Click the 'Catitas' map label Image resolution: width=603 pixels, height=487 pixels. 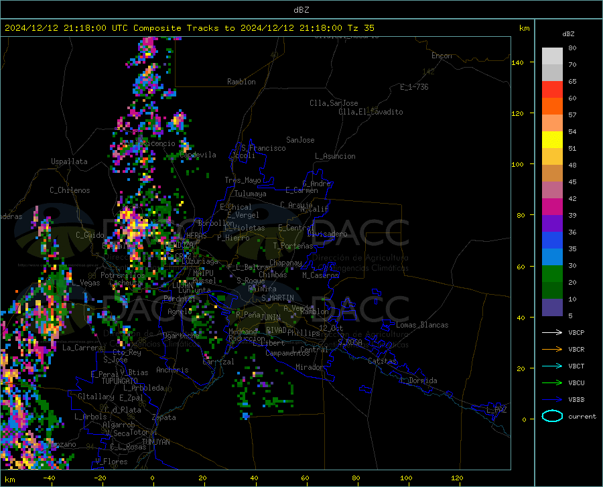(x=383, y=361)
